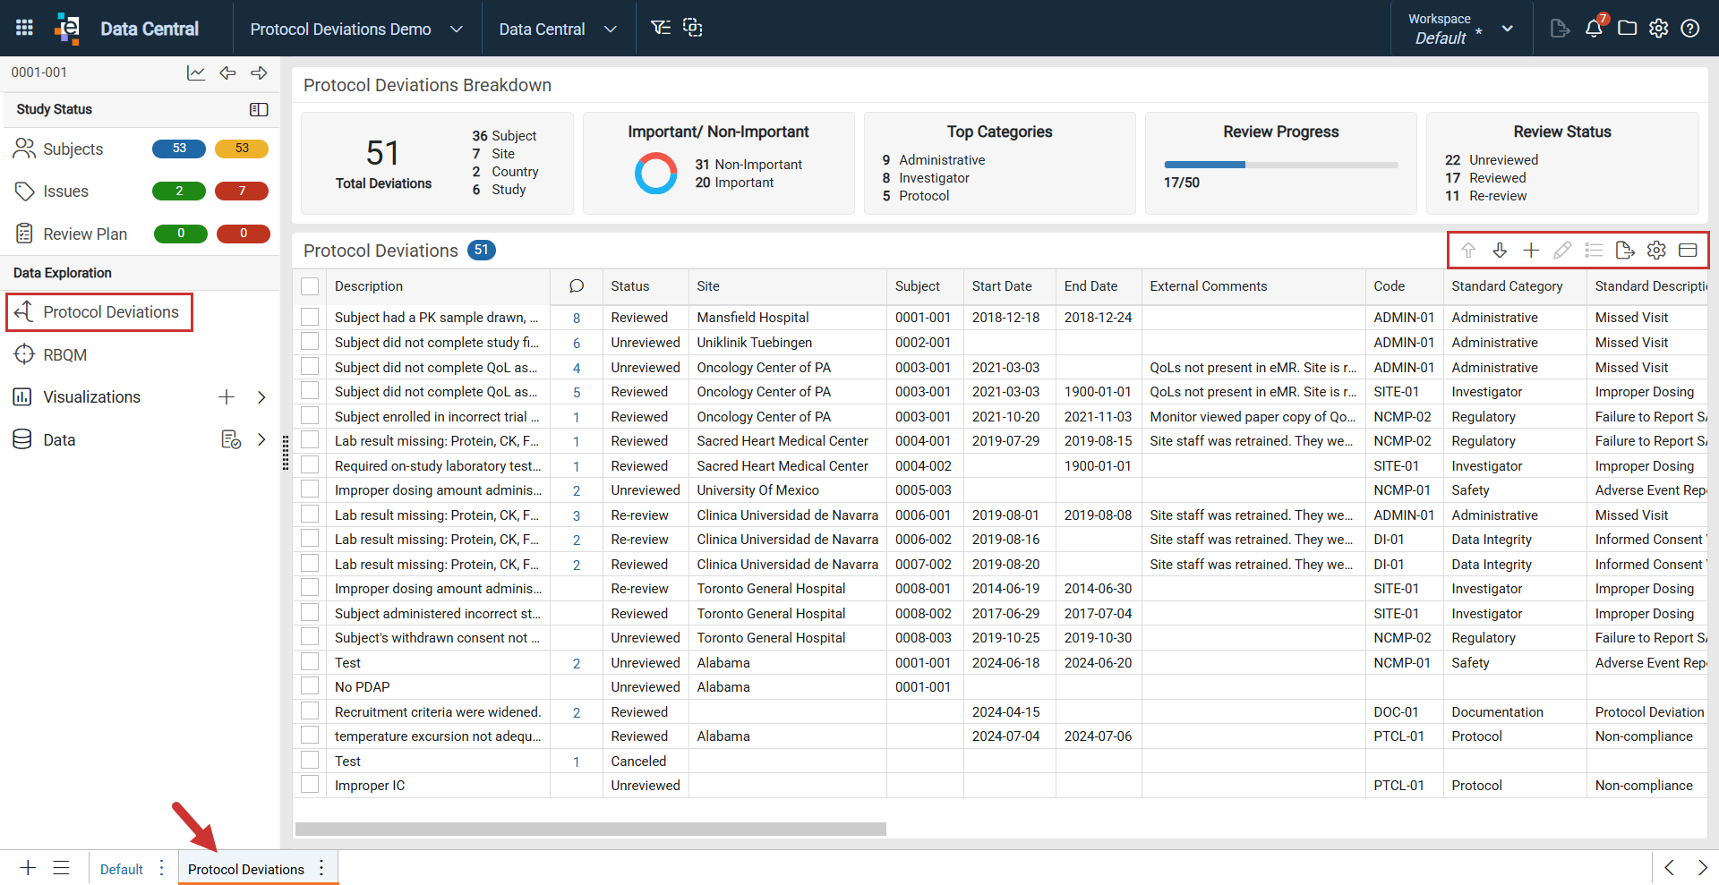Click the Review Progress bar

tap(1281, 165)
